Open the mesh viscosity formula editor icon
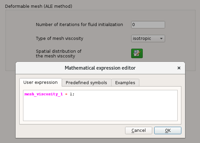 point(137,53)
